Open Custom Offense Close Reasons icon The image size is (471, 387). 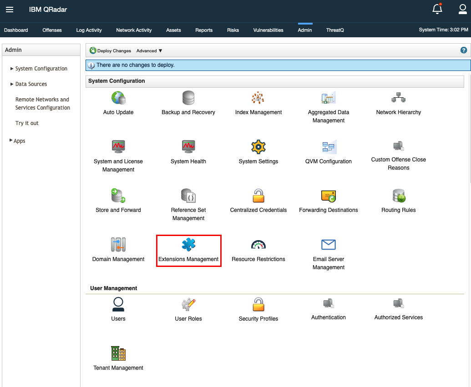click(x=399, y=146)
